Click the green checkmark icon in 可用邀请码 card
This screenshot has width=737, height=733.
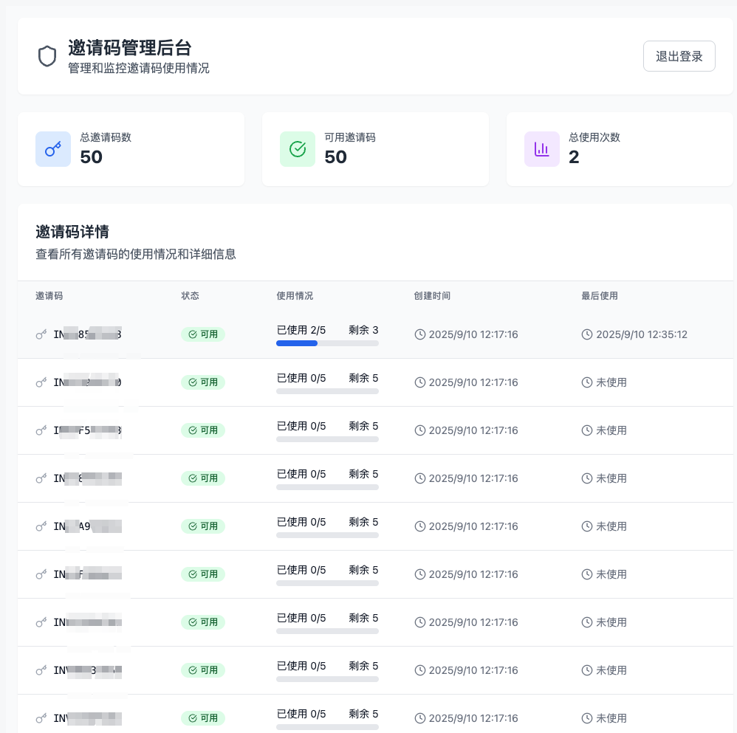coord(298,149)
